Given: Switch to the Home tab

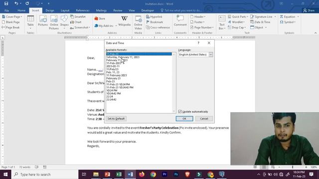Looking at the screenshot, I should pyautogui.click(x=21, y=10).
